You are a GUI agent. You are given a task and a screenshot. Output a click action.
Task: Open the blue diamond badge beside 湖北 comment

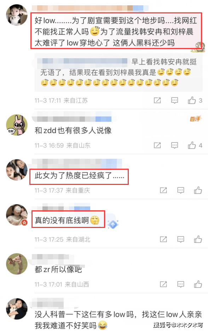click(x=113, y=224)
